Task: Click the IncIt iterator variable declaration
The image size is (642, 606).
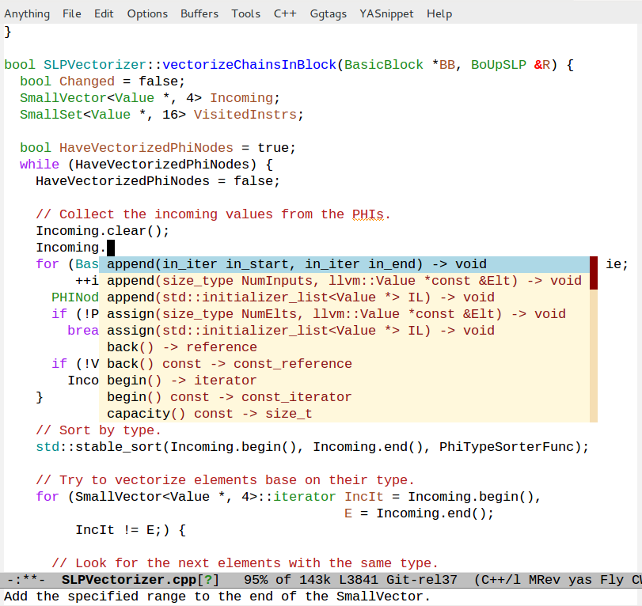Action: [363, 497]
